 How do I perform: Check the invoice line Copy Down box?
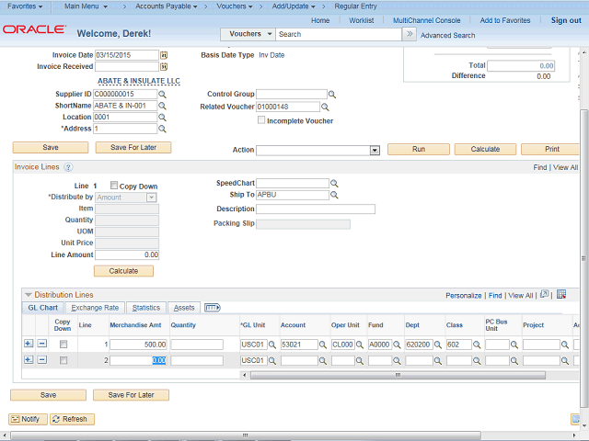coord(114,186)
